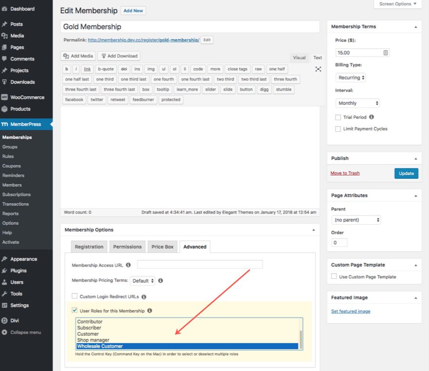Enable the Trial Period checkbox
This screenshot has width=429, height=371.
[x=338, y=117]
